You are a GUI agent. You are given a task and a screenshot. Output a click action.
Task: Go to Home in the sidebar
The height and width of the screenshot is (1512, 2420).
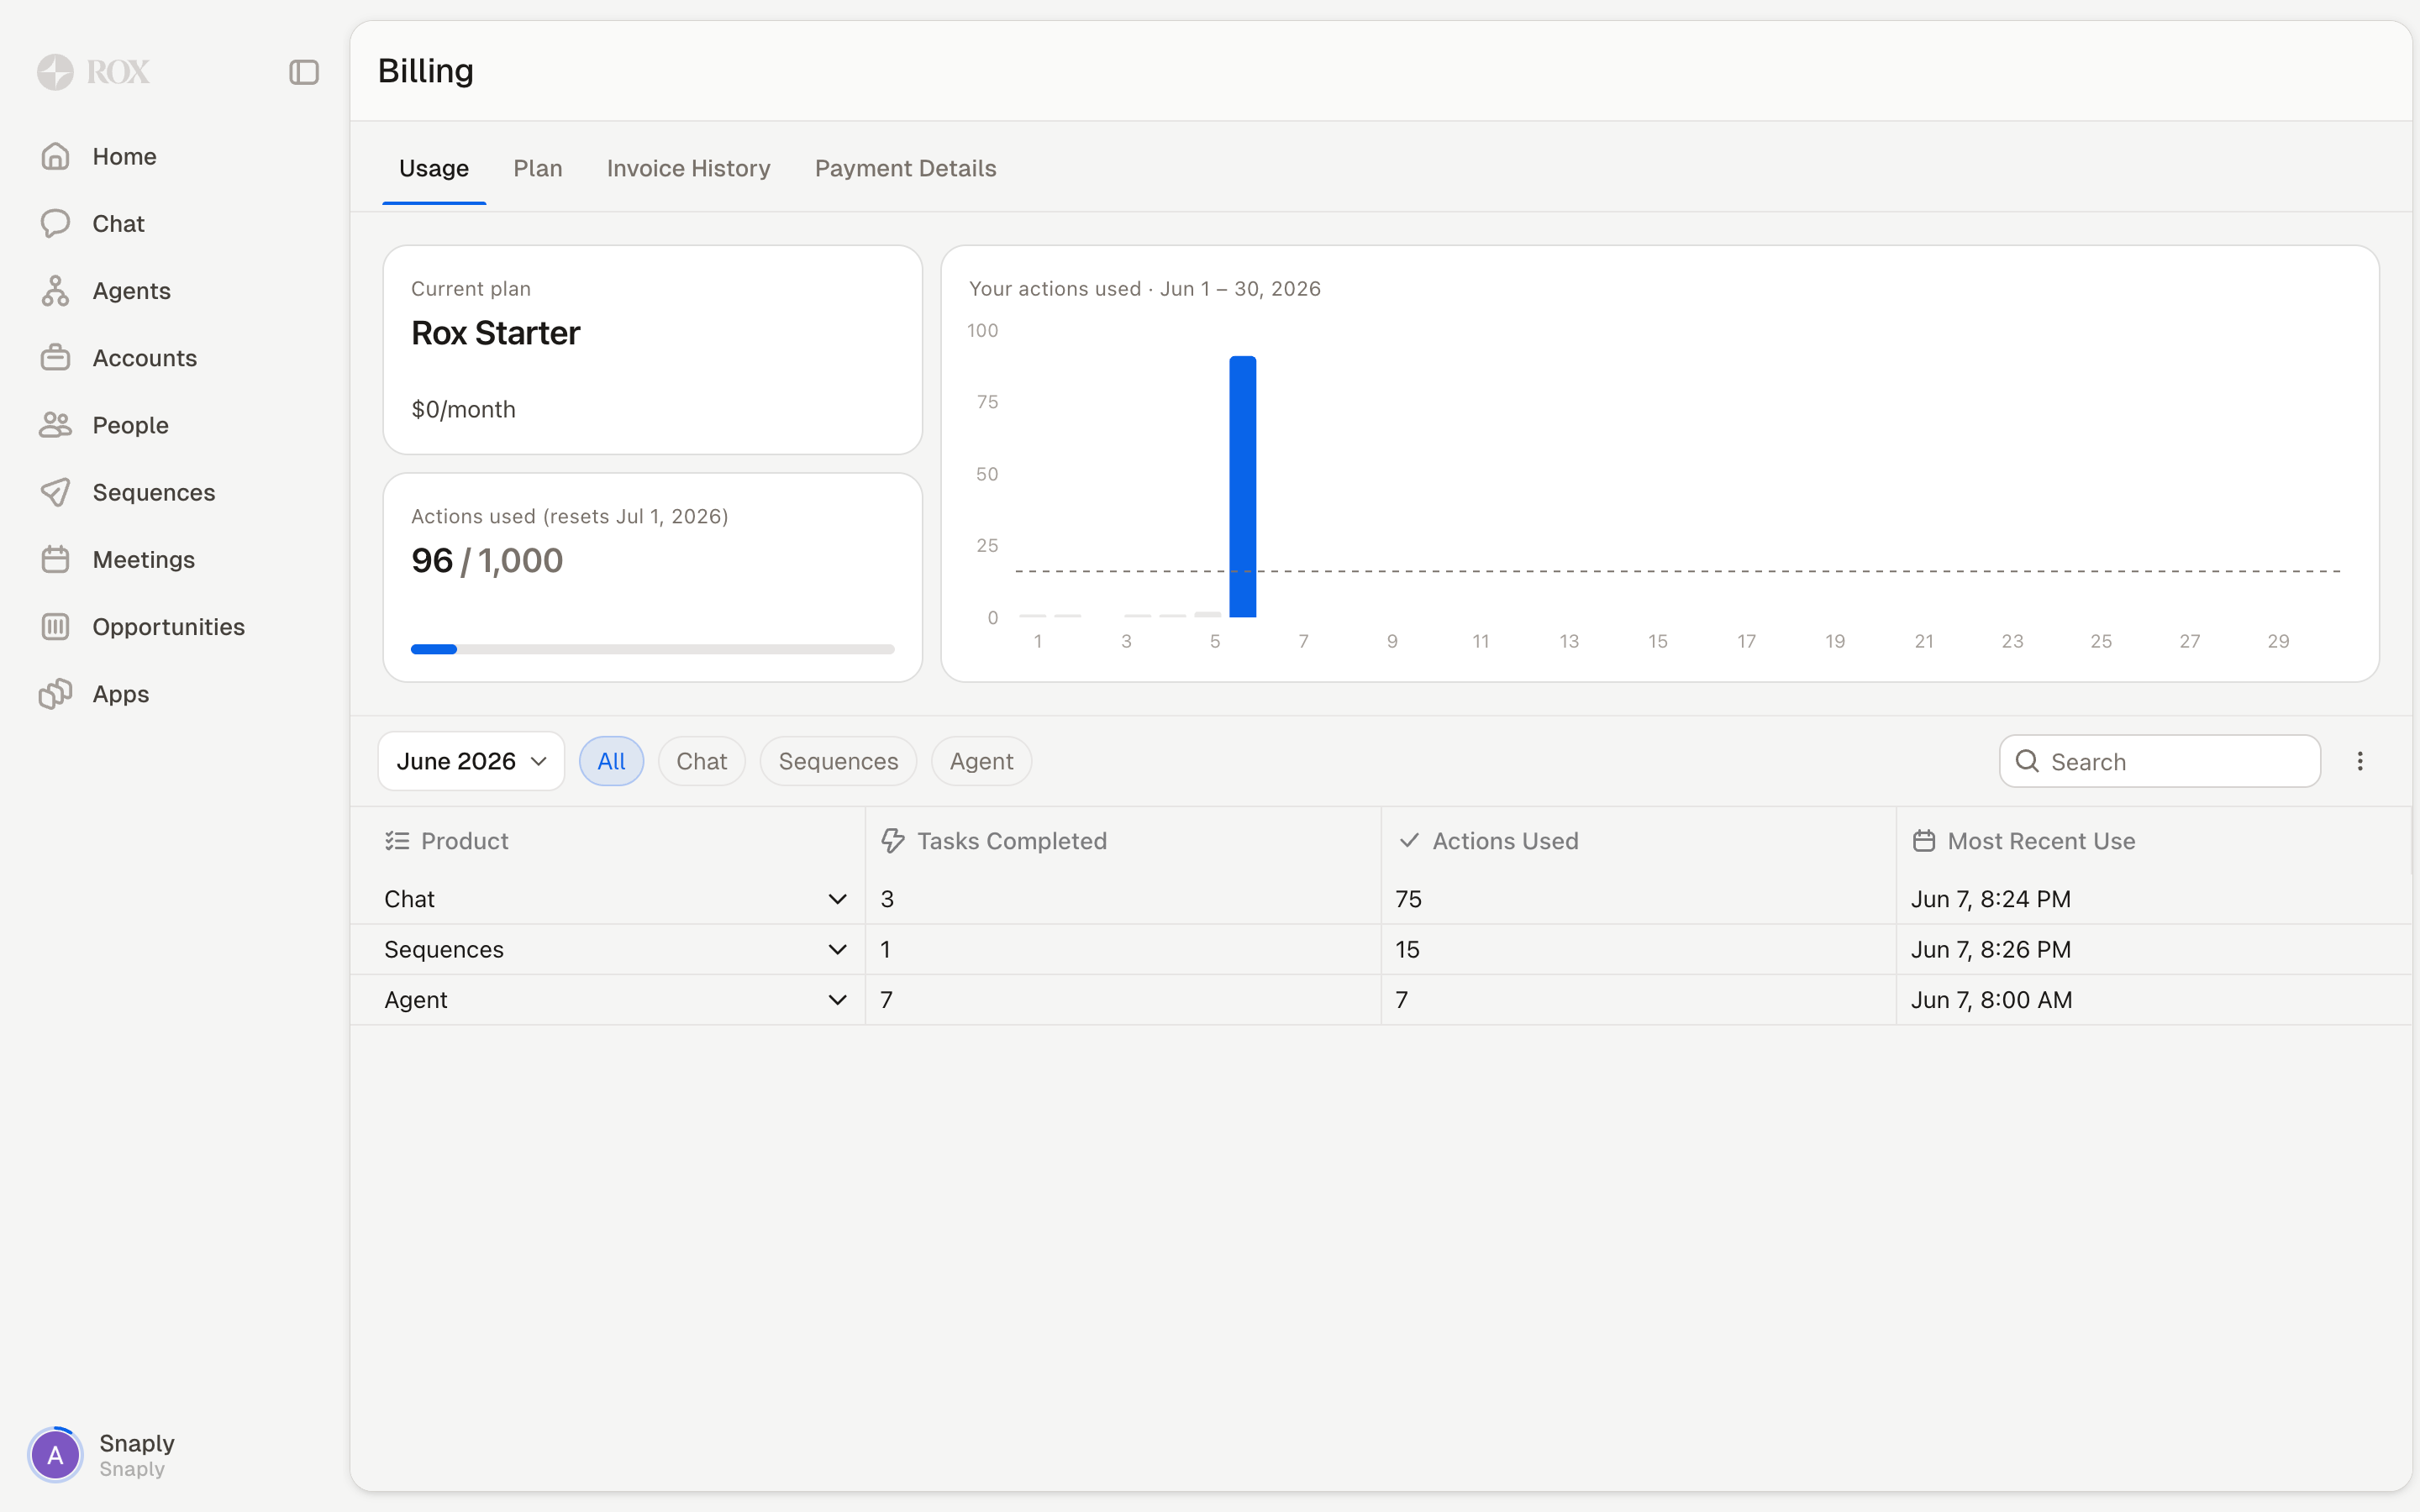pyautogui.click(x=124, y=156)
